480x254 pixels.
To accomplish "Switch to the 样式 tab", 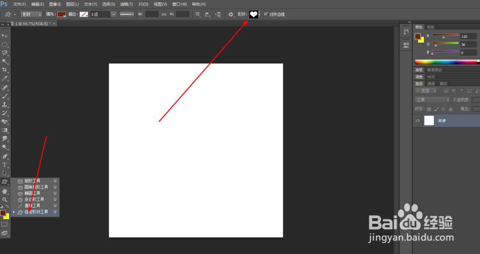I will (431, 77).
